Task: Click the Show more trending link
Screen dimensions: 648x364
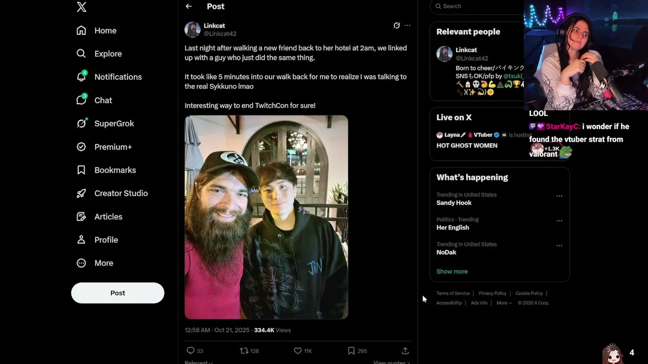Action: click(452, 271)
